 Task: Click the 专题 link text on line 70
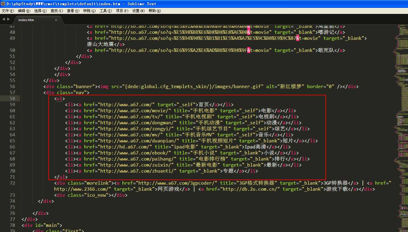[x=228, y=171]
